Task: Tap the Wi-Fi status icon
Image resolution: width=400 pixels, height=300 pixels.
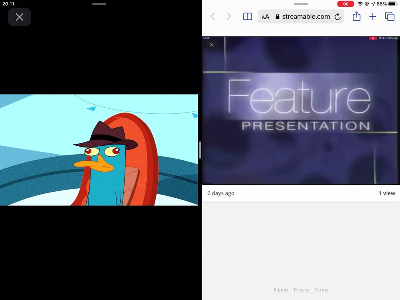Action: point(360,4)
